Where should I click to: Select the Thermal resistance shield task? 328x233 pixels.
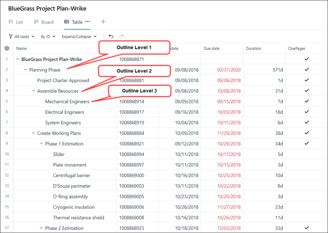tap(79, 217)
